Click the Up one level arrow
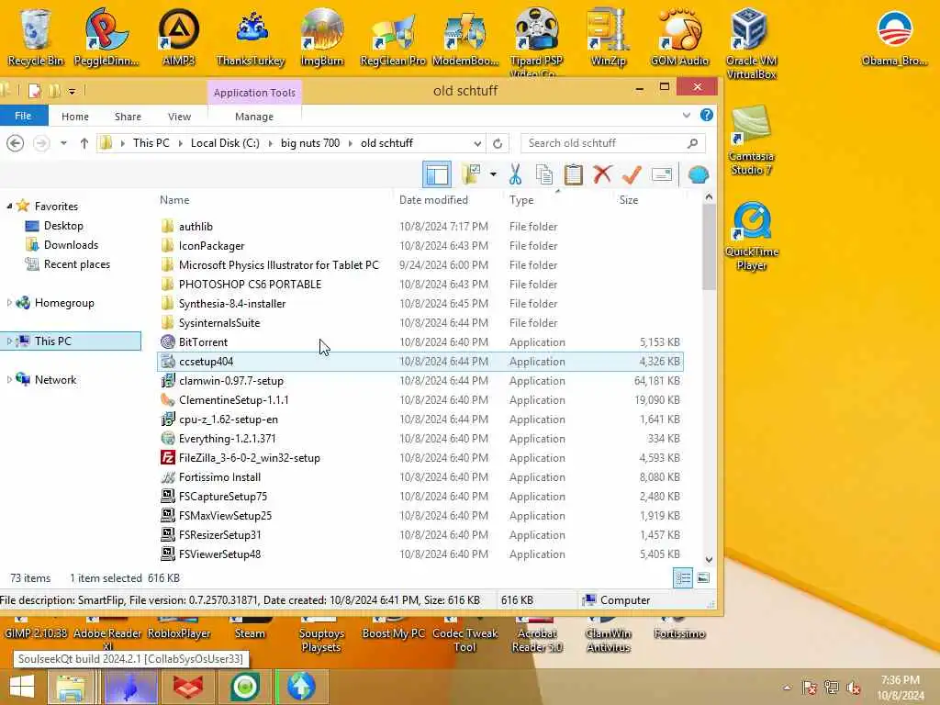 point(84,143)
